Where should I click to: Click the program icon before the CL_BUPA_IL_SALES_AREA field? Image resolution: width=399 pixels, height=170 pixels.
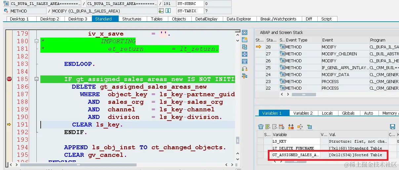coord(6,4)
